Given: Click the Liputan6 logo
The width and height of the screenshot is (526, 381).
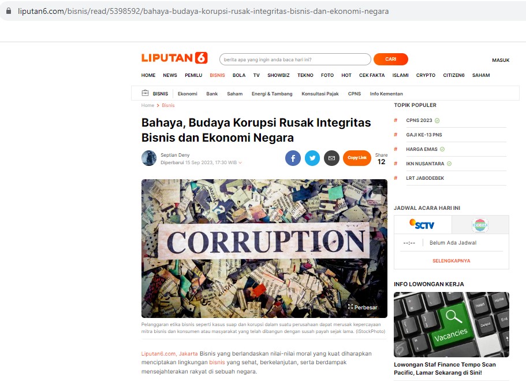Looking at the screenshot, I should pyautogui.click(x=174, y=58).
